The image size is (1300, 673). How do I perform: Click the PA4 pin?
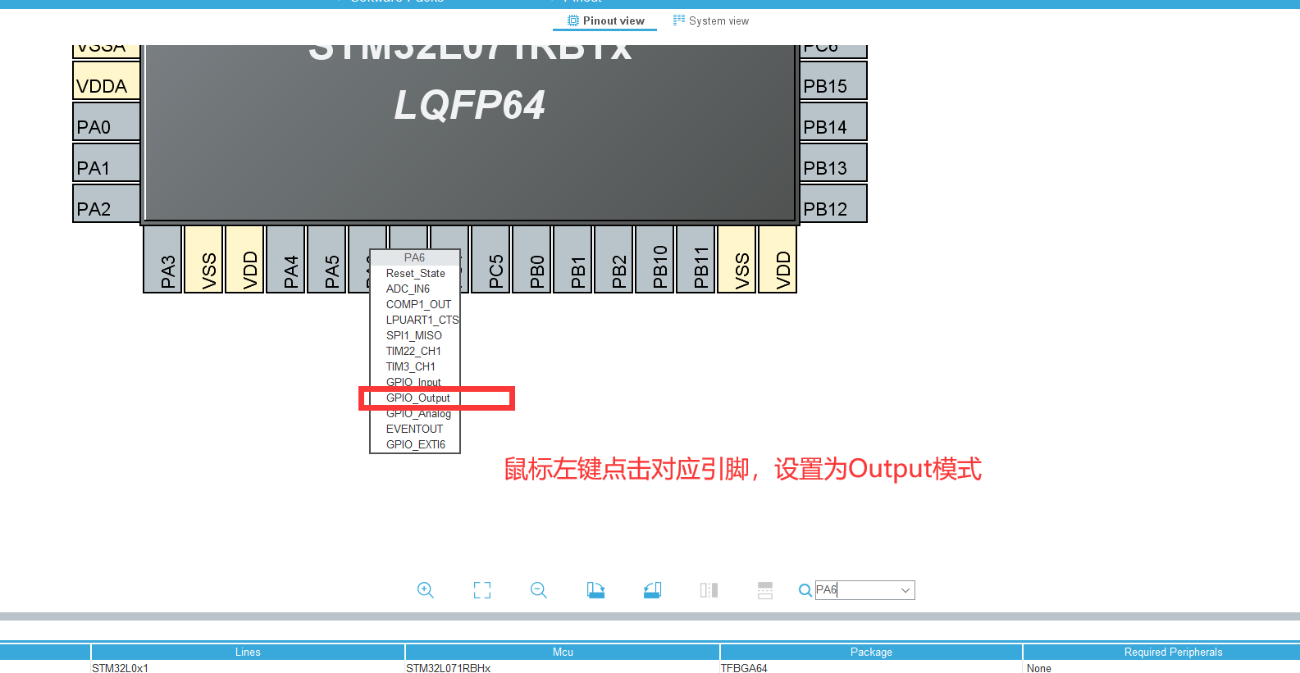tap(285, 259)
